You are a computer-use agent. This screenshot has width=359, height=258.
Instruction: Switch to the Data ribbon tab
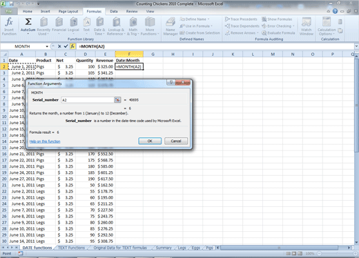click(x=114, y=11)
